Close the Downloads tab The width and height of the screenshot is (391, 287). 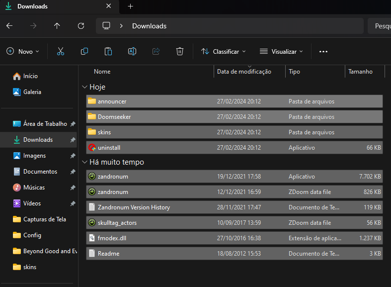108,6
